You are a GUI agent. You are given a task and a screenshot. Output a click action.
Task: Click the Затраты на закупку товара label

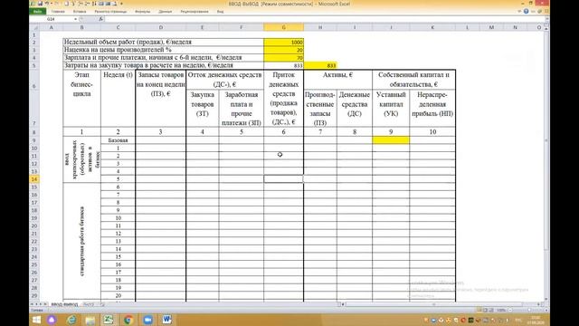[164, 65]
